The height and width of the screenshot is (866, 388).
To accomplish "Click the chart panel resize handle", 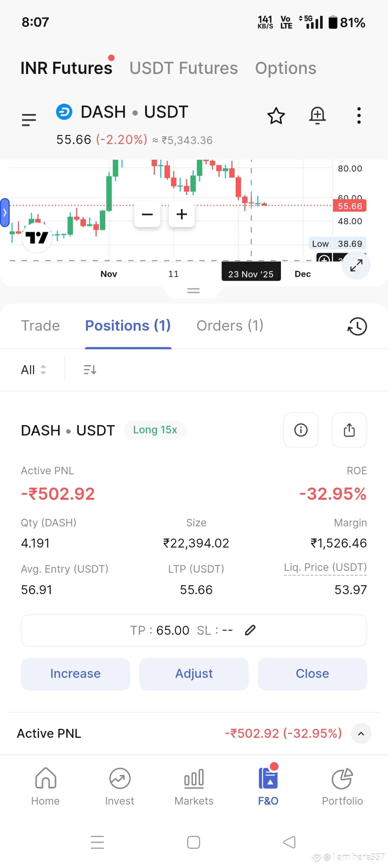I will (193, 291).
